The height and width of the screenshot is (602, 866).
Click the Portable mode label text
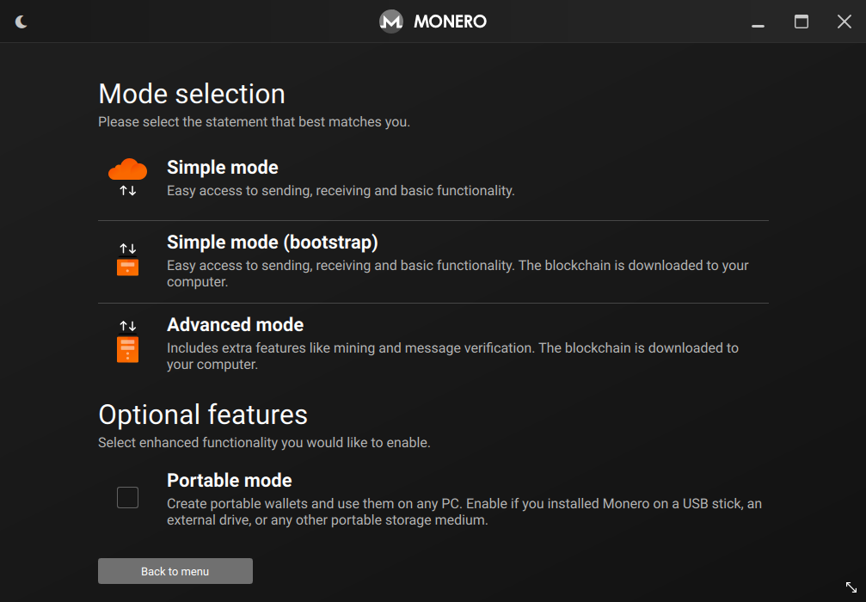[x=229, y=481]
